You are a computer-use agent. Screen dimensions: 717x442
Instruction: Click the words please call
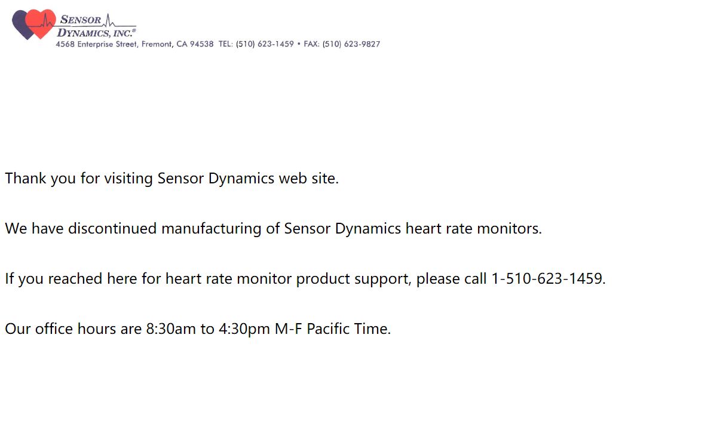pyautogui.click(x=452, y=278)
